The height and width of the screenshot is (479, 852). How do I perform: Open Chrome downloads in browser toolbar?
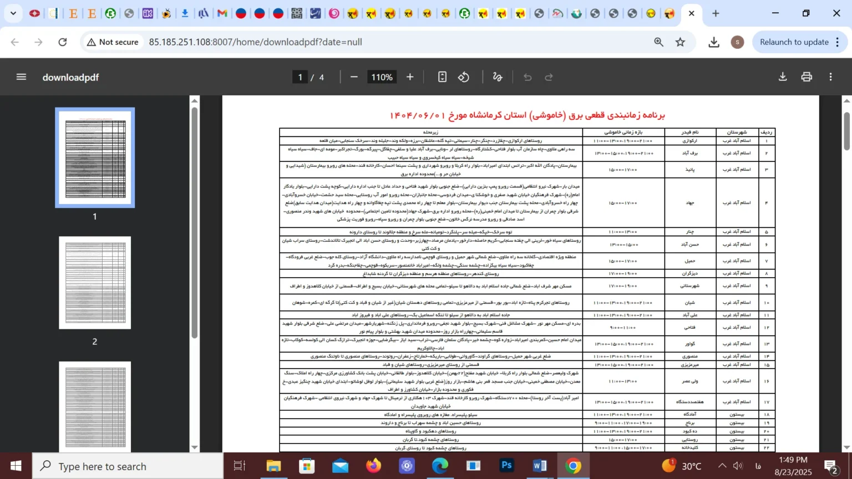pos(714,42)
